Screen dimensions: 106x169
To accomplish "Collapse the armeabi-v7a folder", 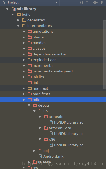I will pos(40,128).
